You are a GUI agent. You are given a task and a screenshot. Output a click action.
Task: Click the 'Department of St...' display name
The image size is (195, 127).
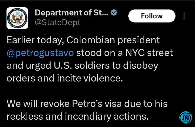tap(71, 12)
